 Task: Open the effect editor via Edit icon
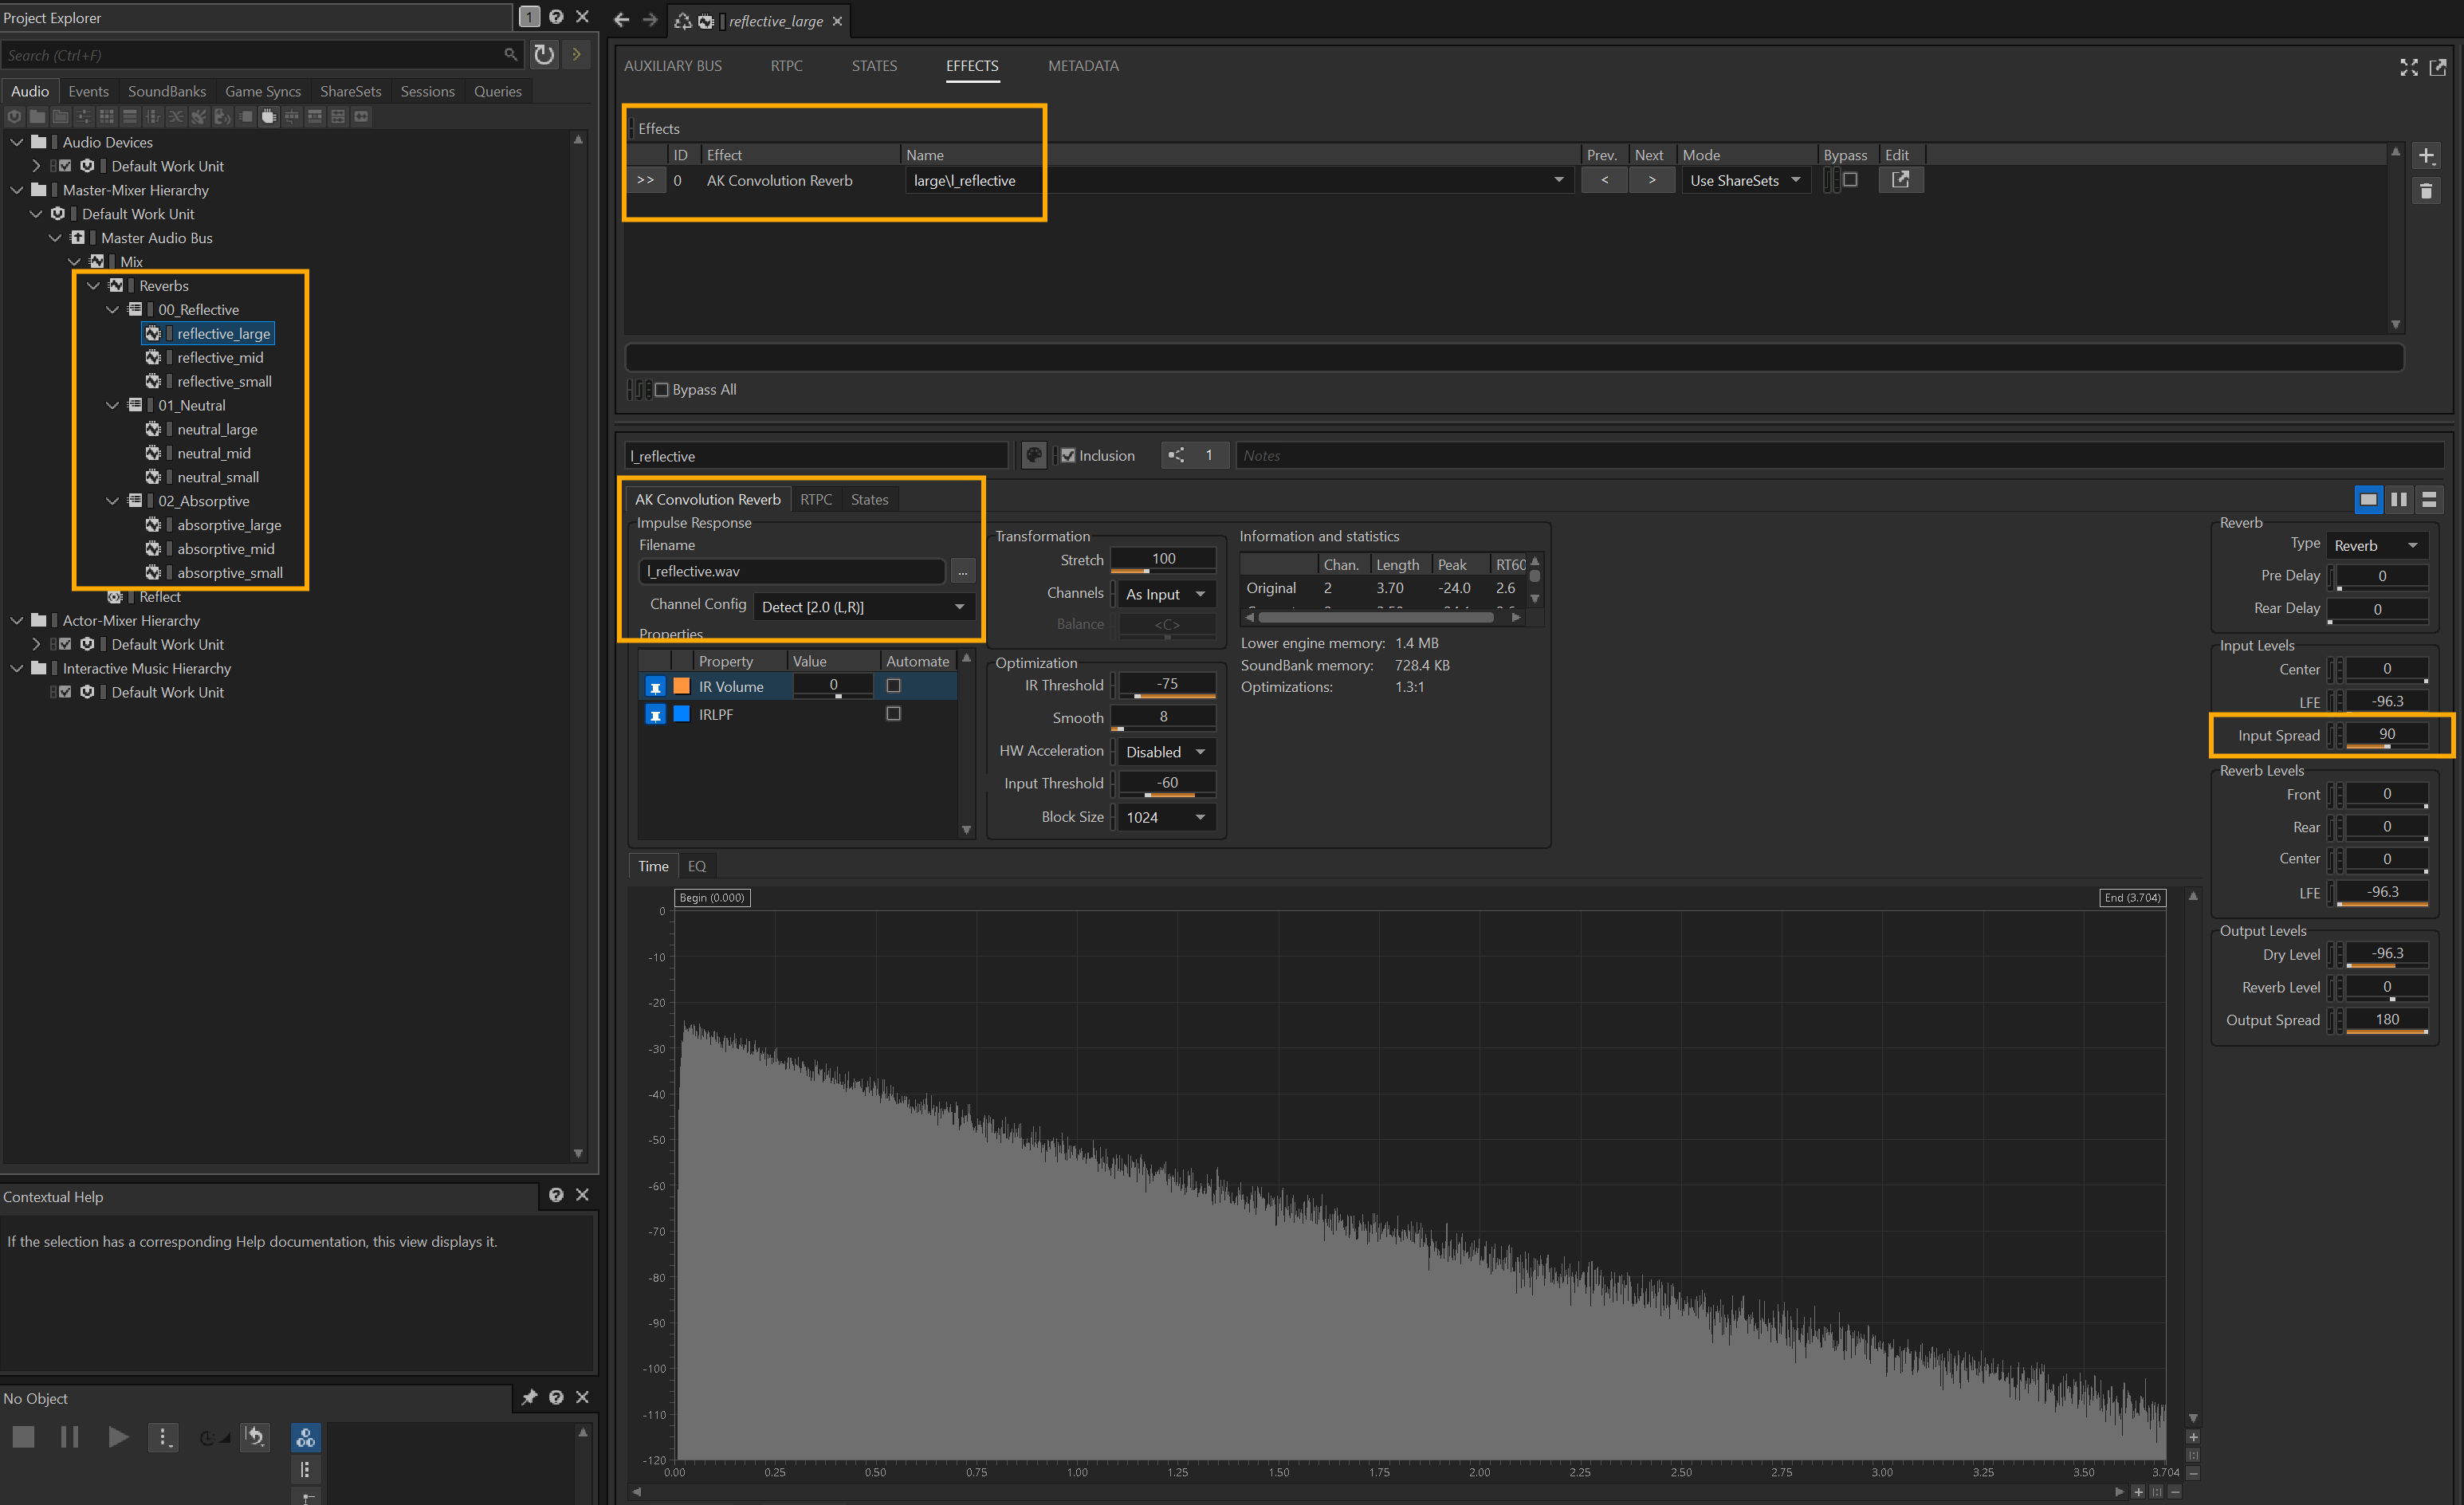[x=1900, y=180]
